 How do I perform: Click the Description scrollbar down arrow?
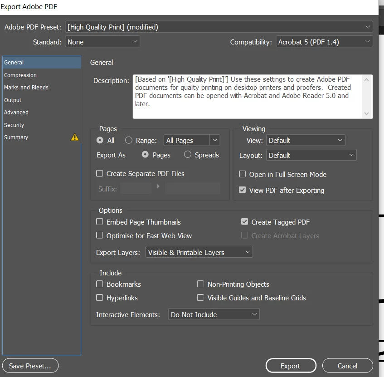point(367,113)
